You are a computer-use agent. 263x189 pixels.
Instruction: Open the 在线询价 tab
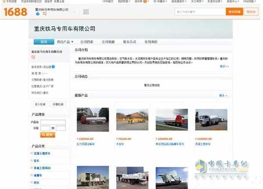coord(151,42)
